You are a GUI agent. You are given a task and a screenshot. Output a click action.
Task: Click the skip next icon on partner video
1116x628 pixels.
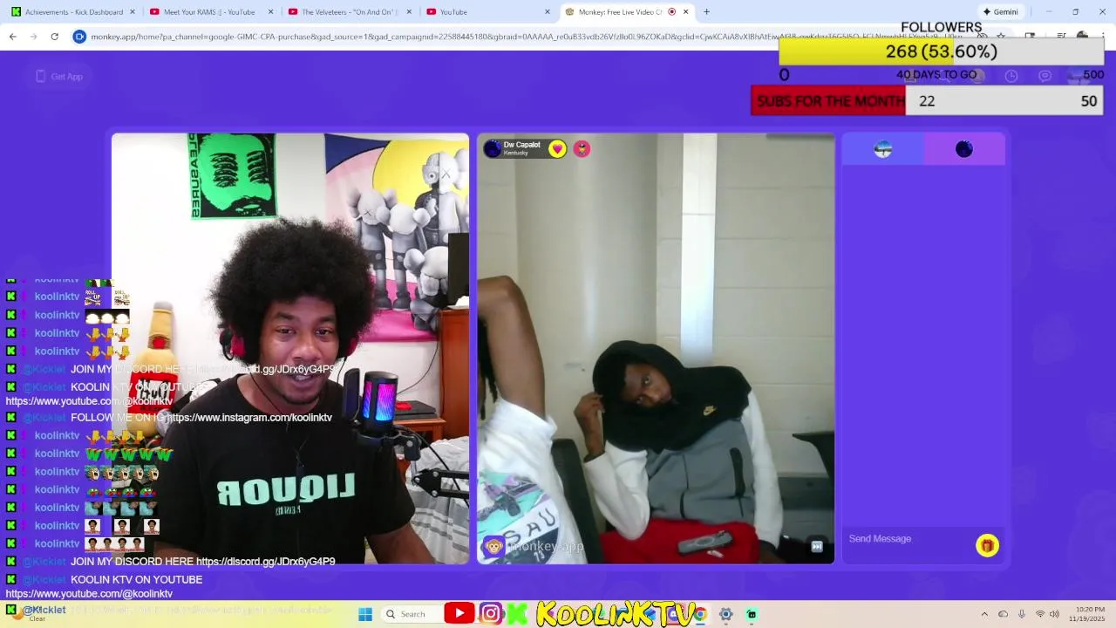click(x=817, y=546)
